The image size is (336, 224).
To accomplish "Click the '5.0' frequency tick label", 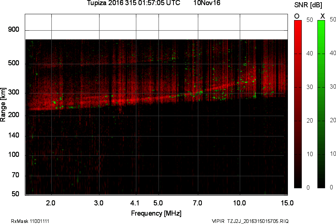I will (x=158, y=203).
